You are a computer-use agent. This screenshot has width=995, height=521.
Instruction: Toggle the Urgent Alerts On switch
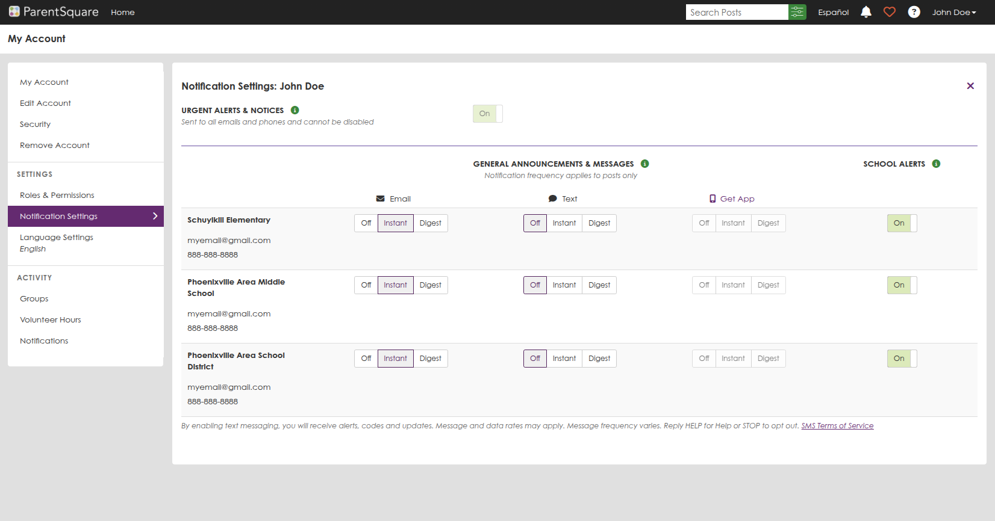(488, 114)
